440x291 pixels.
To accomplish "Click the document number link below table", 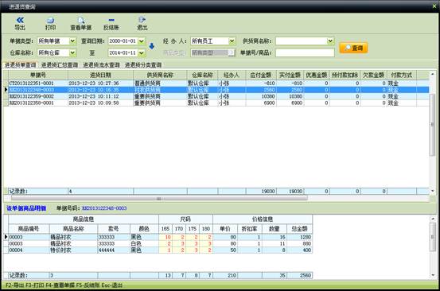I will pyautogui.click(x=104, y=208).
